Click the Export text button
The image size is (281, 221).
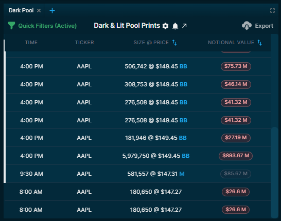(264, 26)
